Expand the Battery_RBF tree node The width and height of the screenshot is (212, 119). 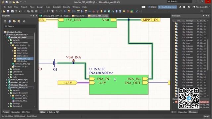13,59
